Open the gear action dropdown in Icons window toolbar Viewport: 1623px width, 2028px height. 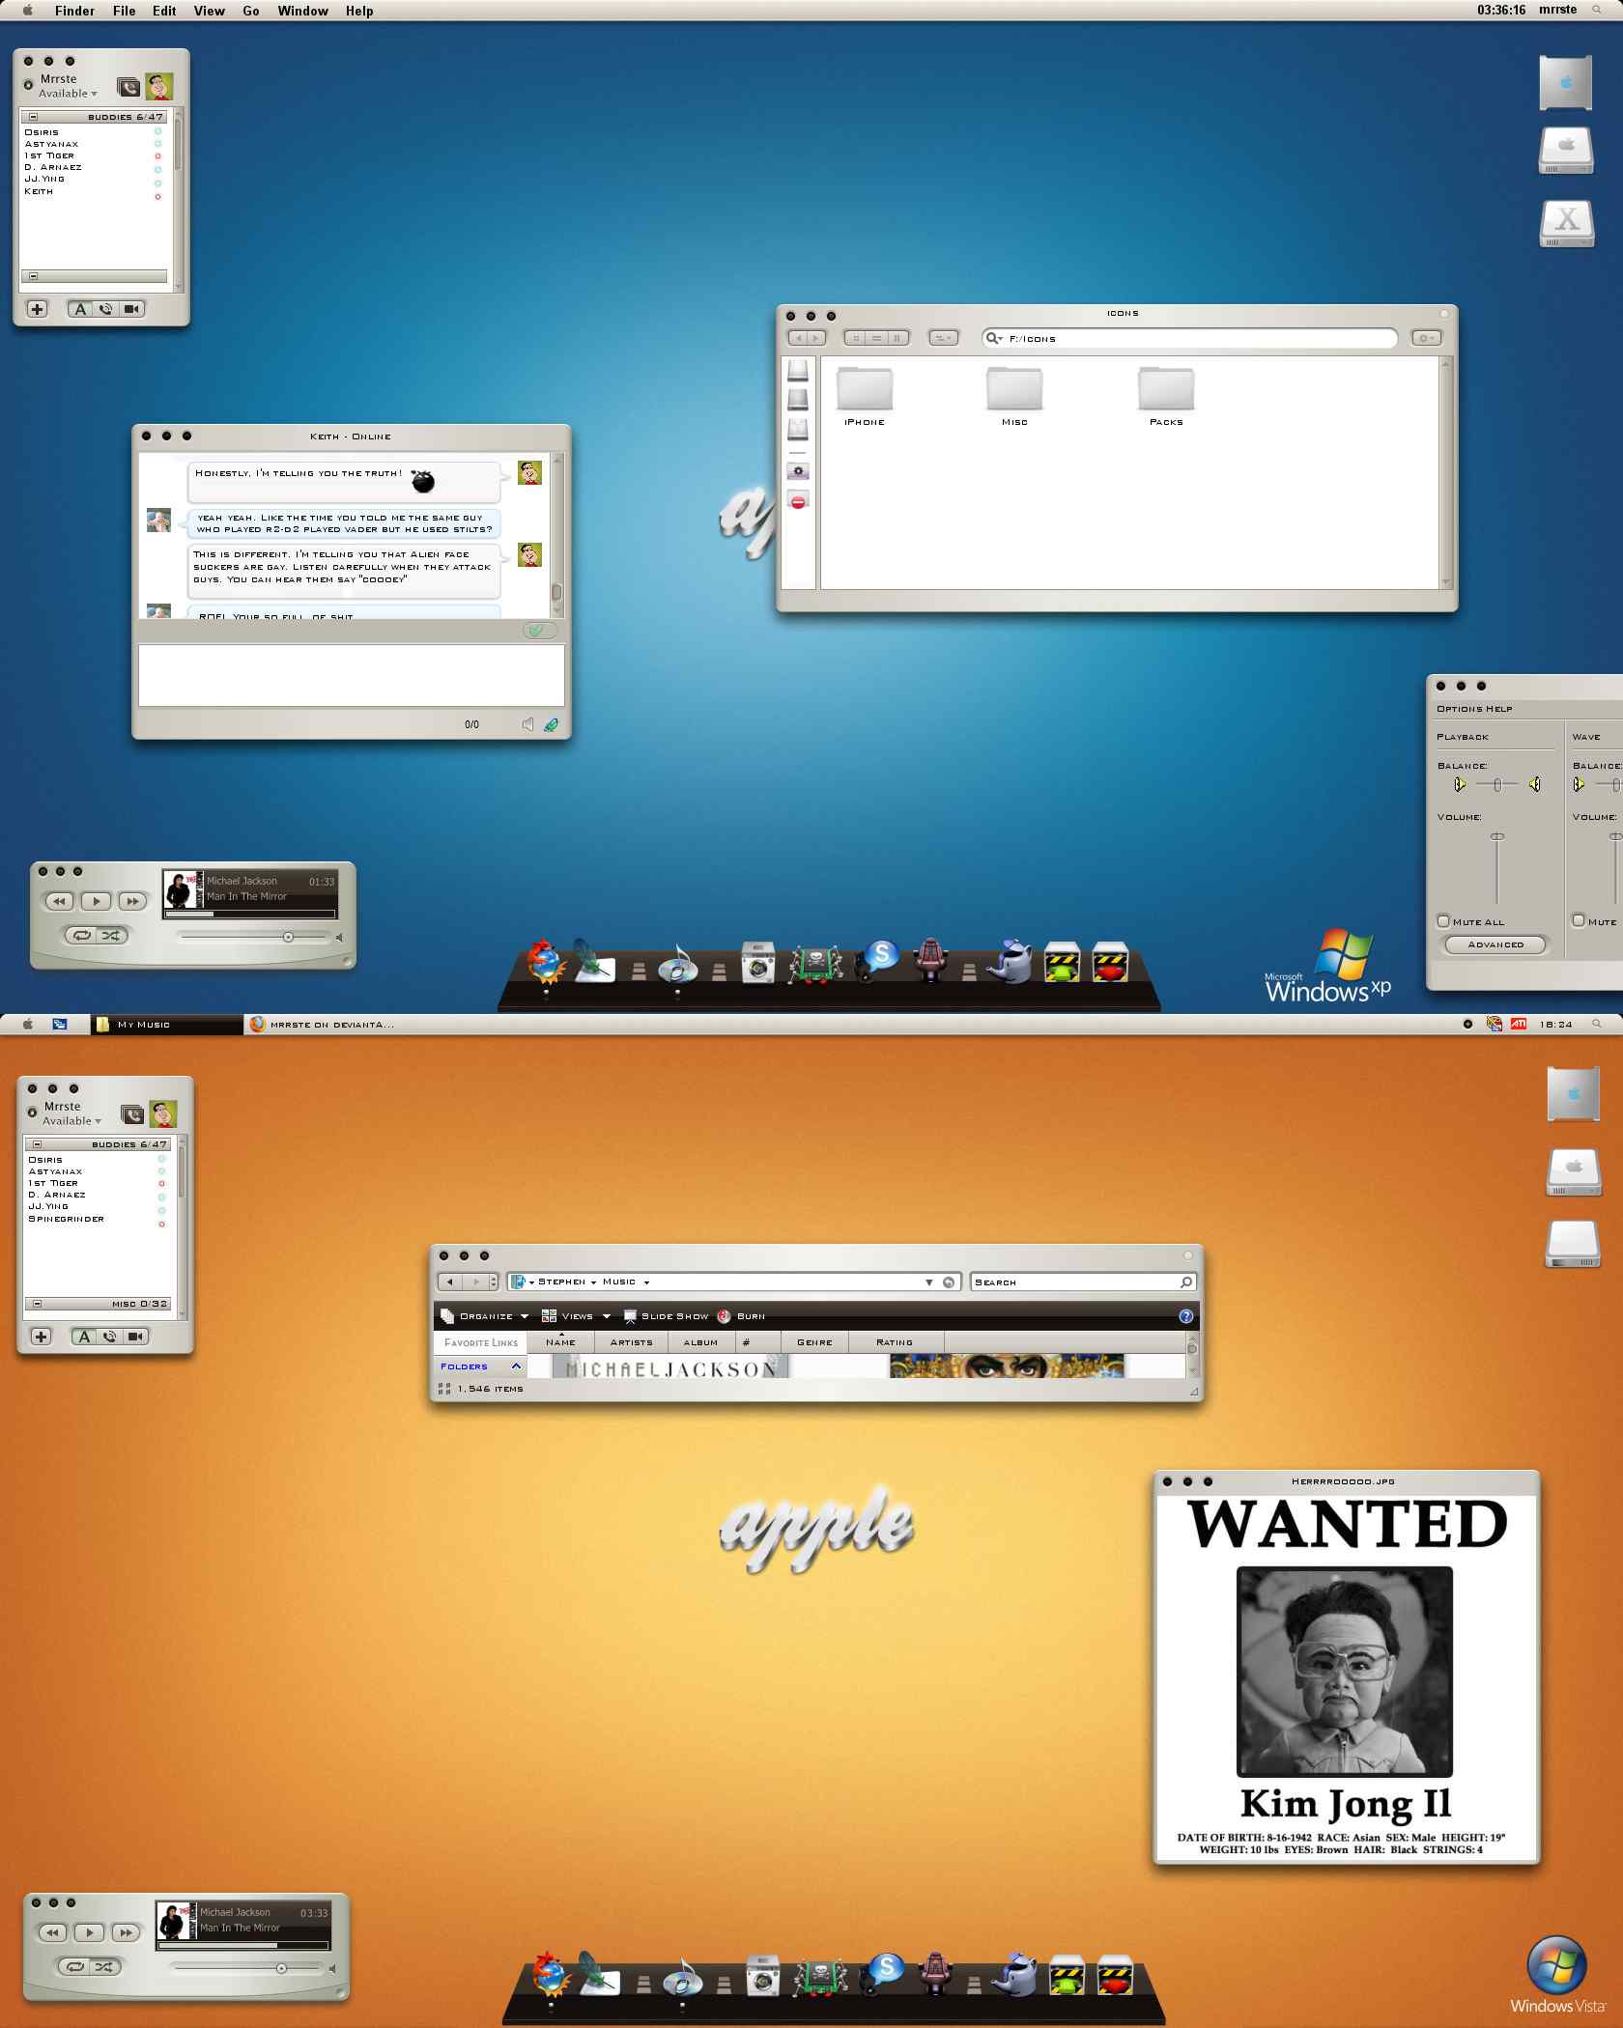1426,338
